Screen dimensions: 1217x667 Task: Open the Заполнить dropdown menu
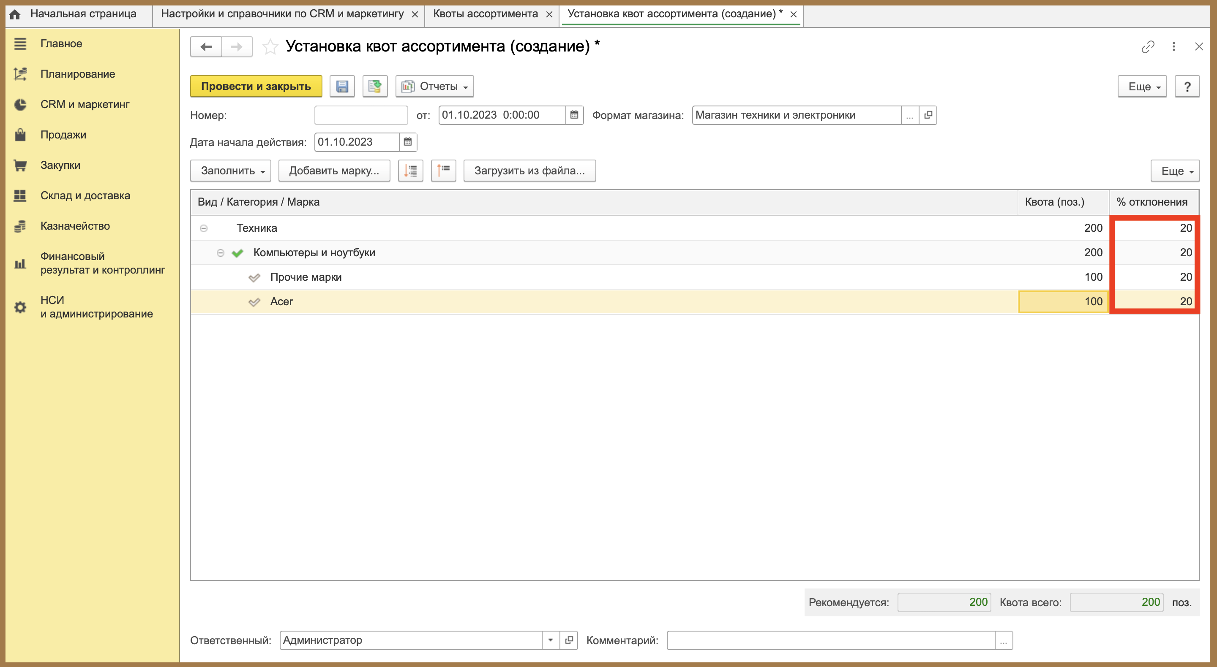[x=231, y=171]
